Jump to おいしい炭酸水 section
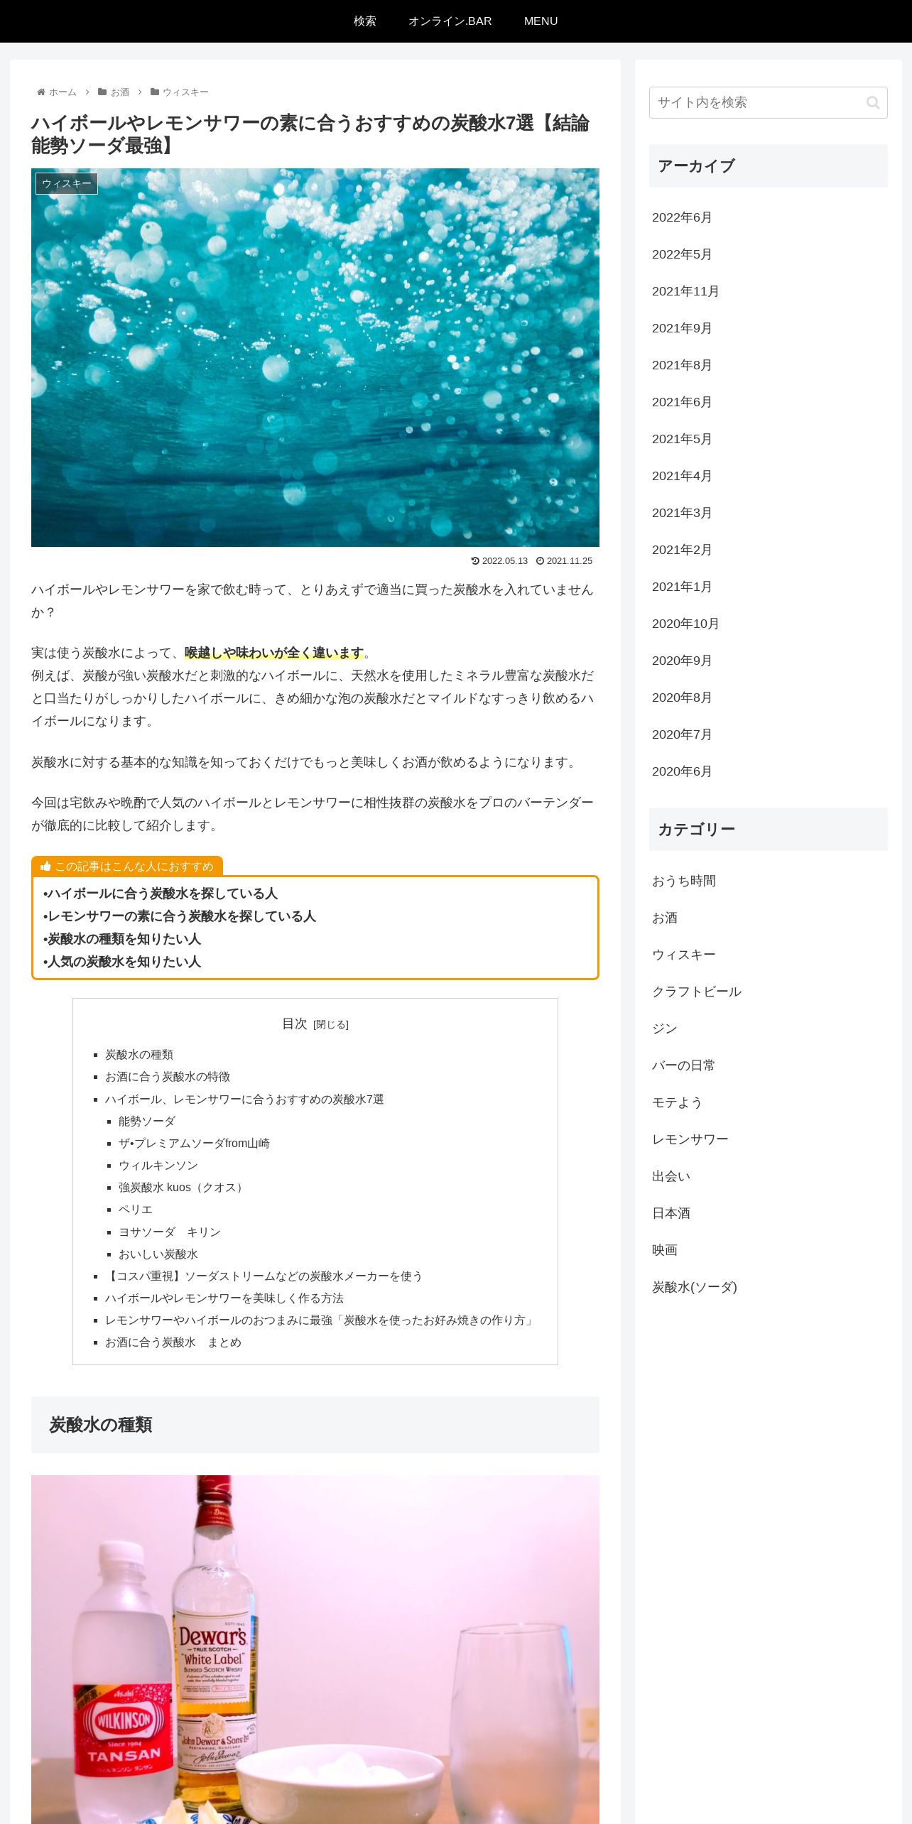 coord(158,1254)
